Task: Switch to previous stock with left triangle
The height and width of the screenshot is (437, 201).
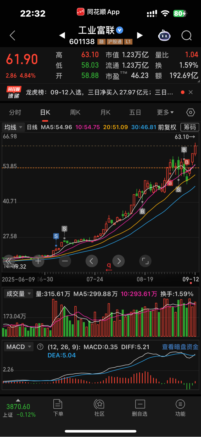Action: point(62,35)
